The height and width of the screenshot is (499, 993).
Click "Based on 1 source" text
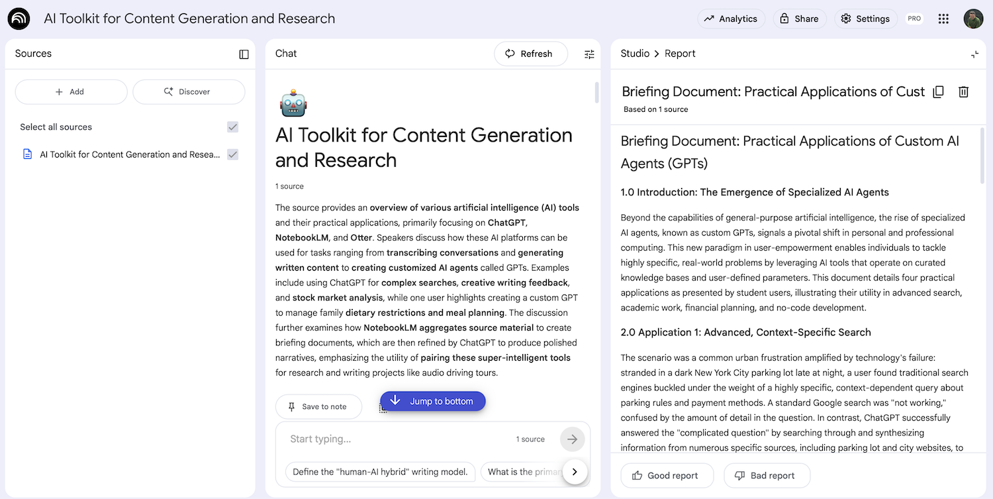tap(655, 109)
